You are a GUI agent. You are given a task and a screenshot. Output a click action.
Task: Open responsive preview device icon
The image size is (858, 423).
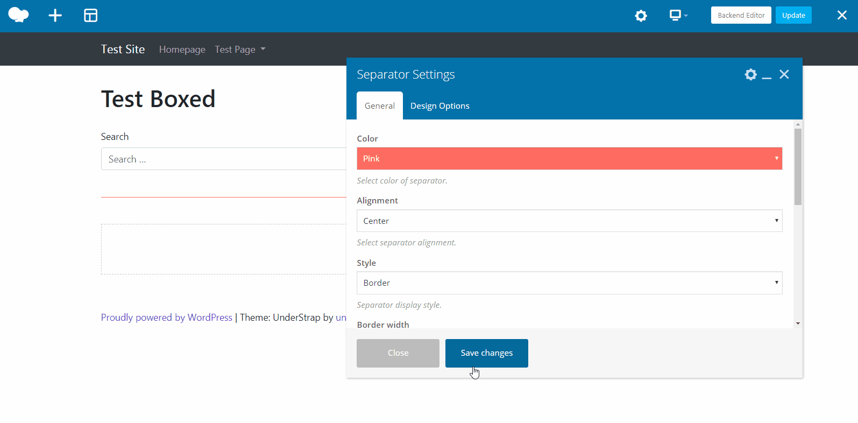point(677,16)
